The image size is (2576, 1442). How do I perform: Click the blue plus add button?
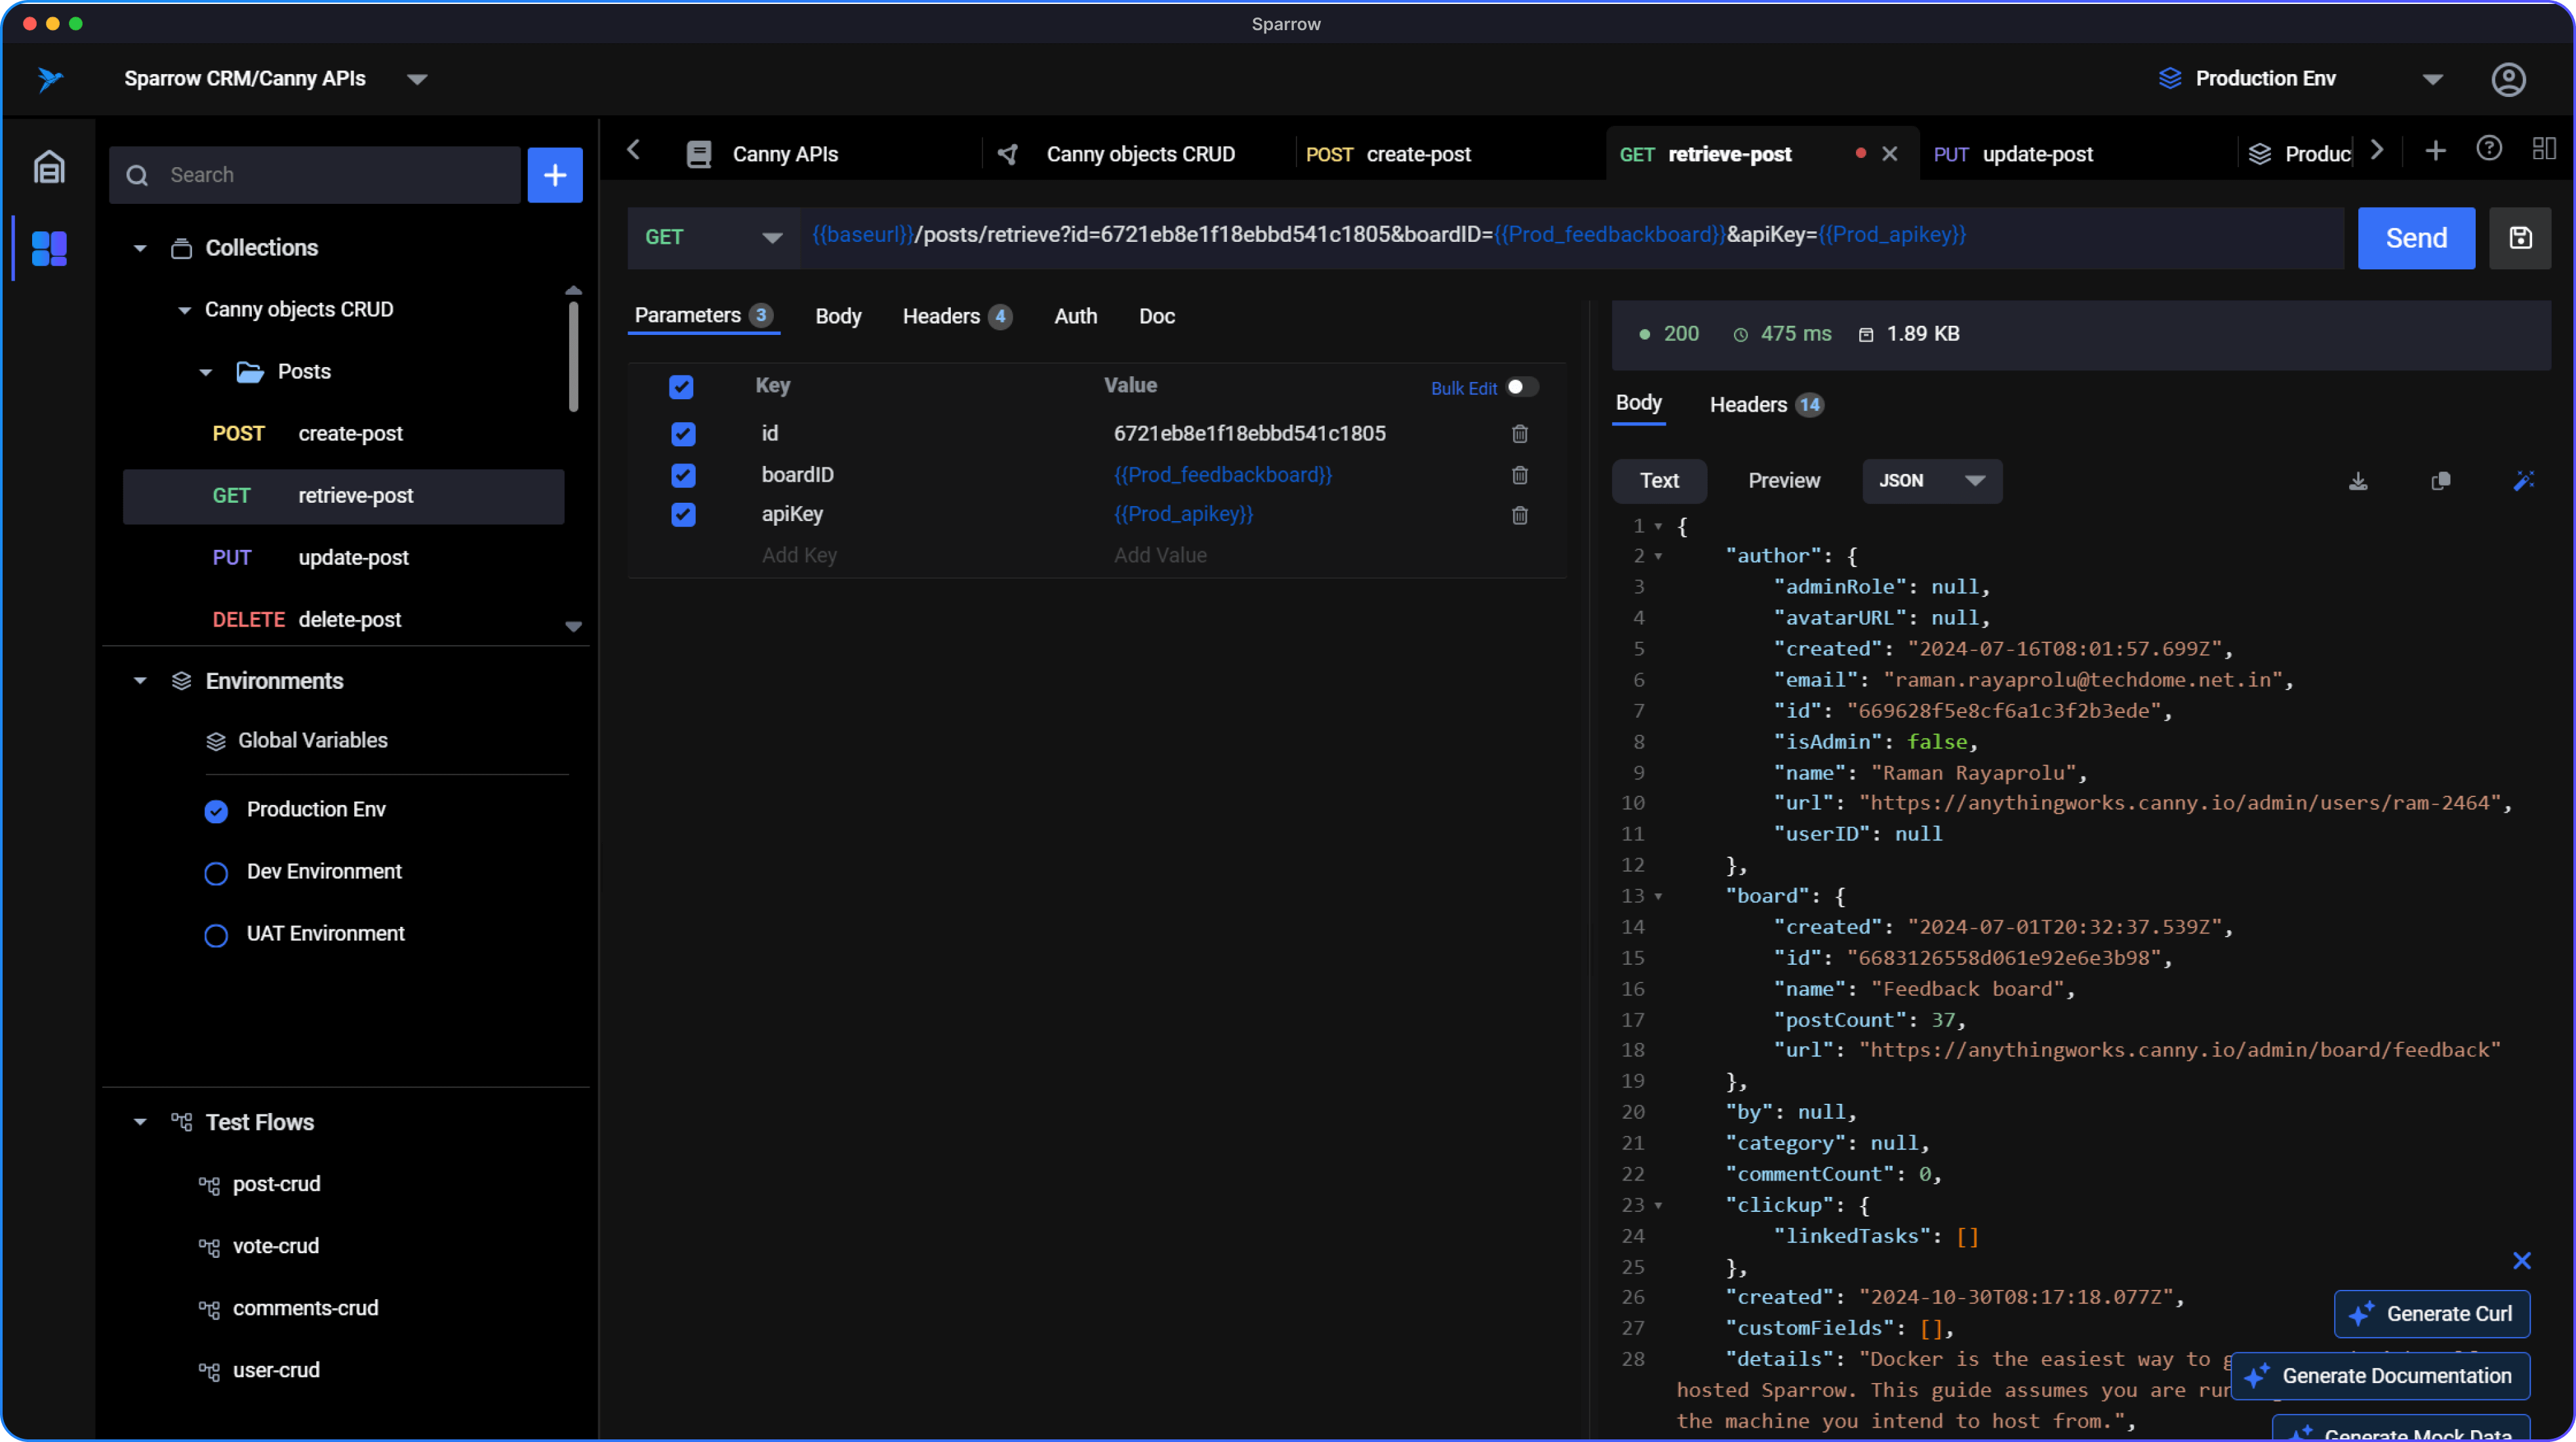click(x=555, y=175)
